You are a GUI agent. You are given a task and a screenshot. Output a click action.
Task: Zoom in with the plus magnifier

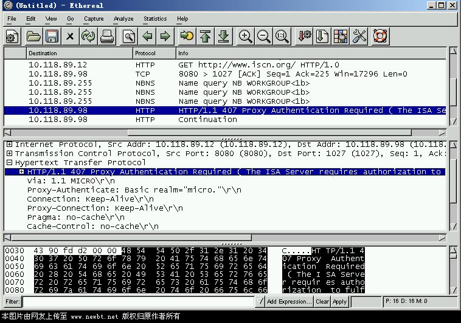pos(245,36)
